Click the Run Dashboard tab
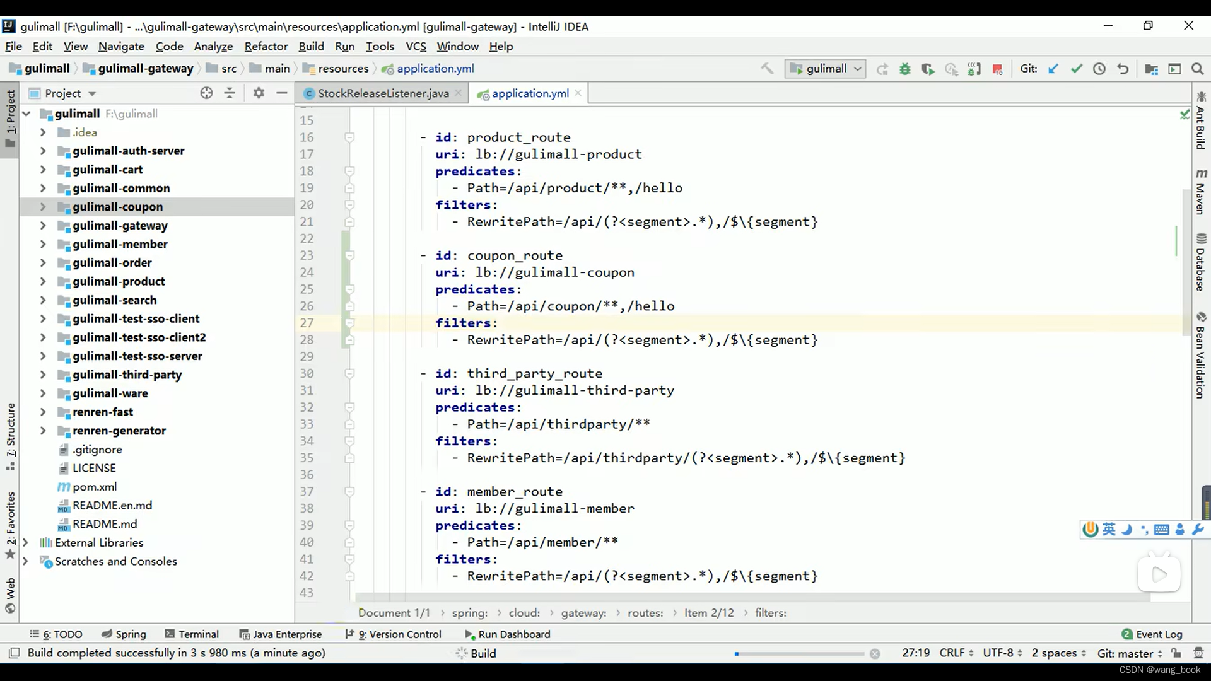Image resolution: width=1211 pixels, height=681 pixels. tap(514, 634)
